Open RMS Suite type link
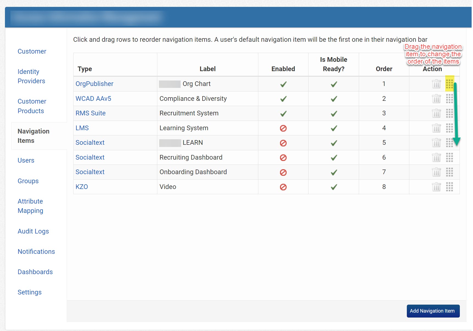The height and width of the screenshot is (331, 473). 91,113
